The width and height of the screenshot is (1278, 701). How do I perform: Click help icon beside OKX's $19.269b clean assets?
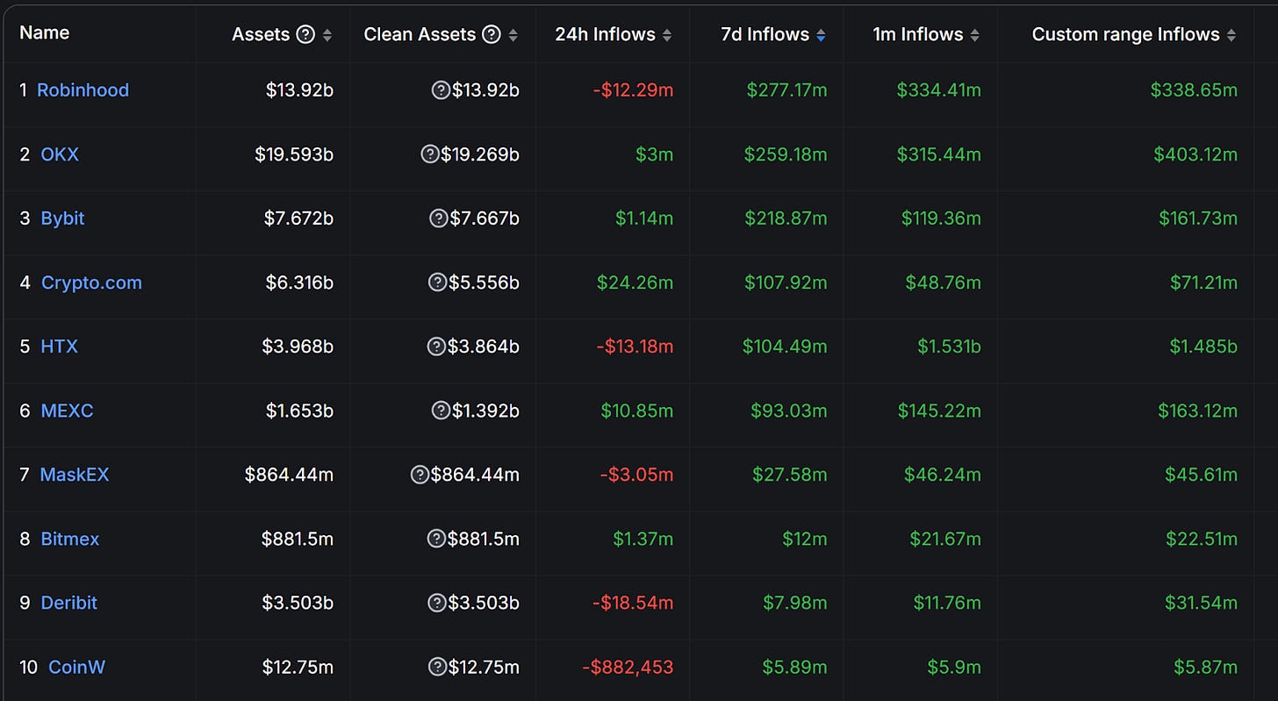(429, 154)
